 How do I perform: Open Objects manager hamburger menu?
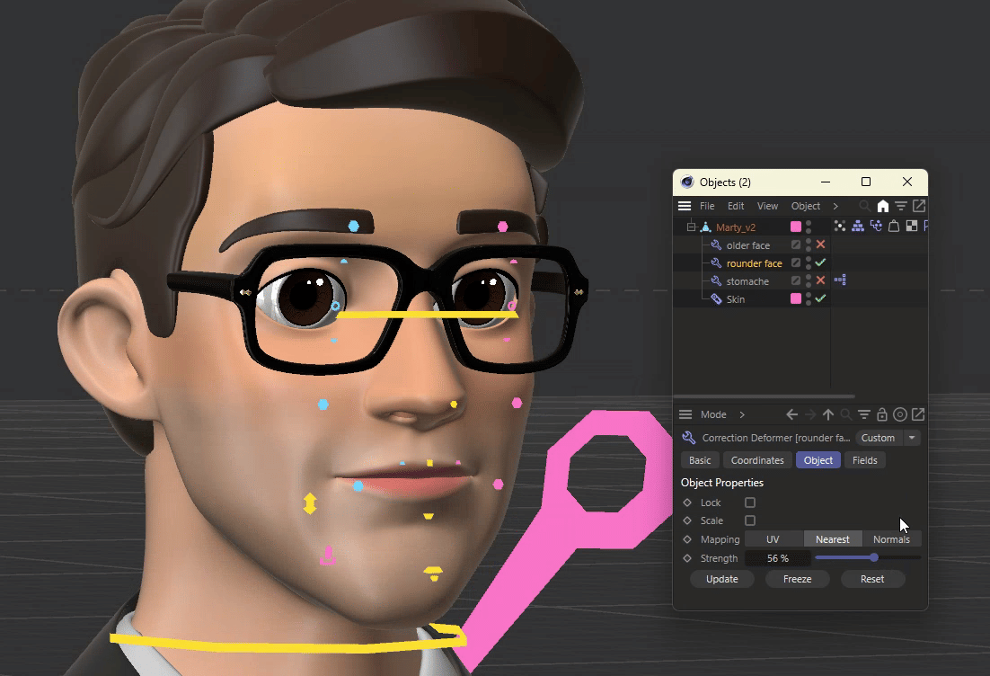click(x=685, y=206)
